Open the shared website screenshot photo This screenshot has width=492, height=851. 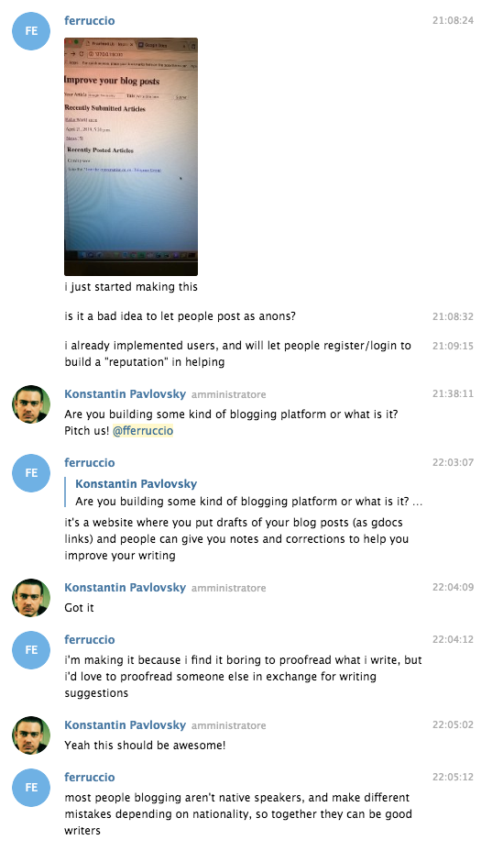click(x=131, y=156)
